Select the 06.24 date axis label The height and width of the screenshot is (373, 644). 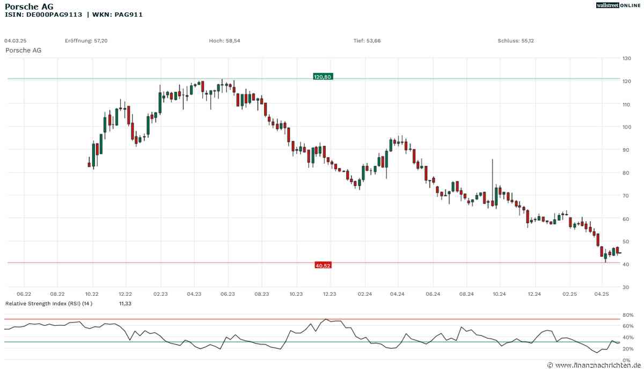432,294
